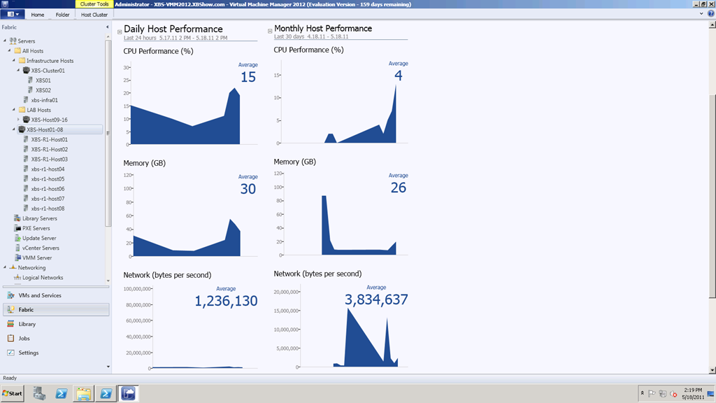The image size is (716, 403).
Task: Click the Windows Start button
Action: pyautogui.click(x=12, y=393)
